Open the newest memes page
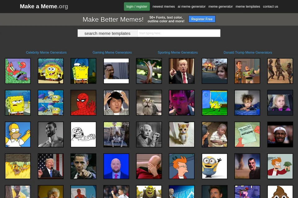This screenshot has width=298, height=198. click(x=164, y=6)
